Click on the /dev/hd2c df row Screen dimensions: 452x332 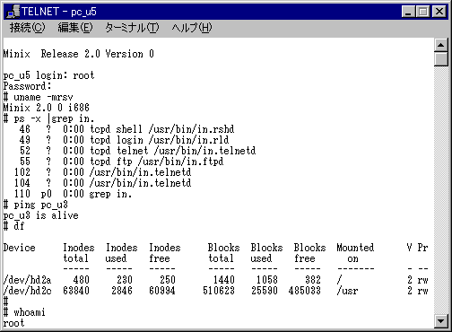tap(215, 291)
